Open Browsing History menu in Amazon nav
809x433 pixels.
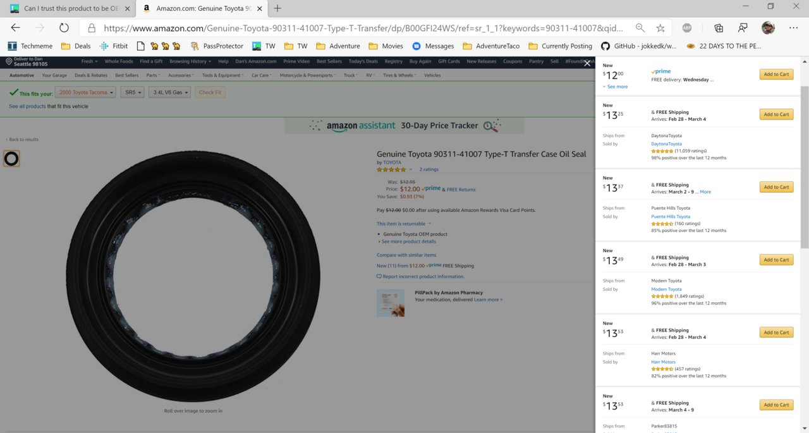pyautogui.click(x=190, y=61)
